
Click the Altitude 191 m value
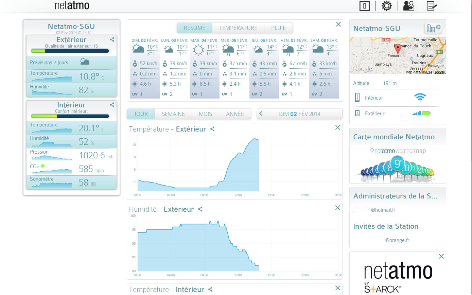[x=389, y=83]
